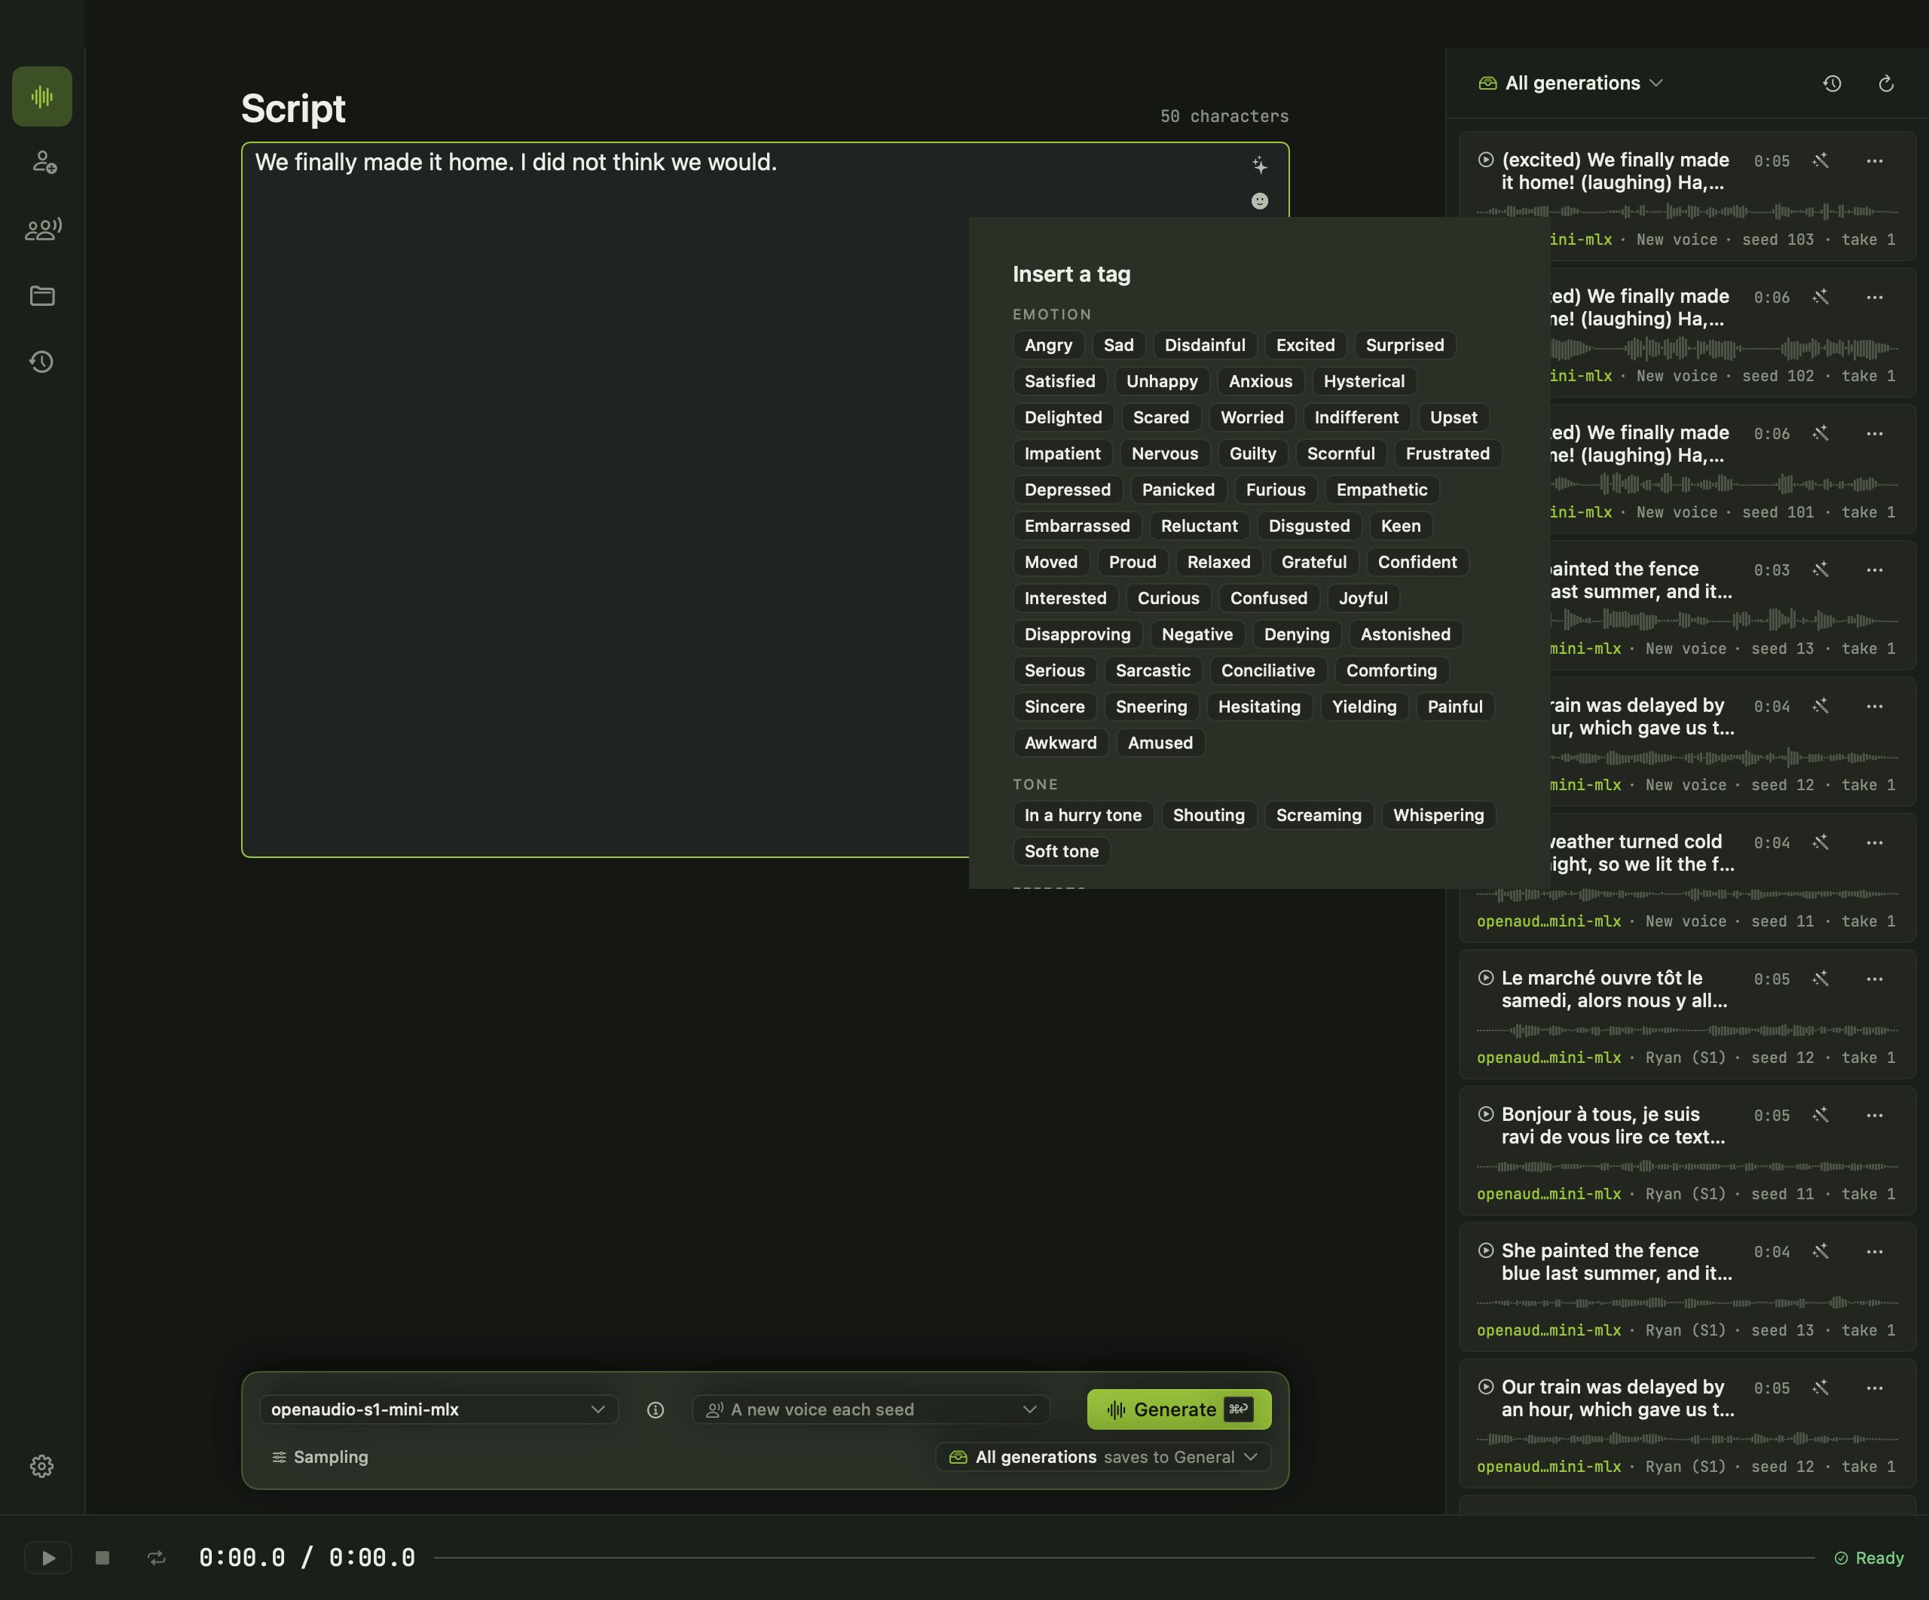Insert the Amused emotion tag
Image resolution: width=1929 pixels, height=1600 pixels.
1160,743
